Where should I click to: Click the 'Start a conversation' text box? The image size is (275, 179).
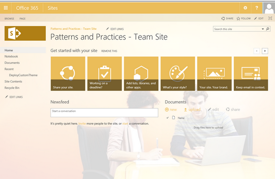click(x=104, y=113)
